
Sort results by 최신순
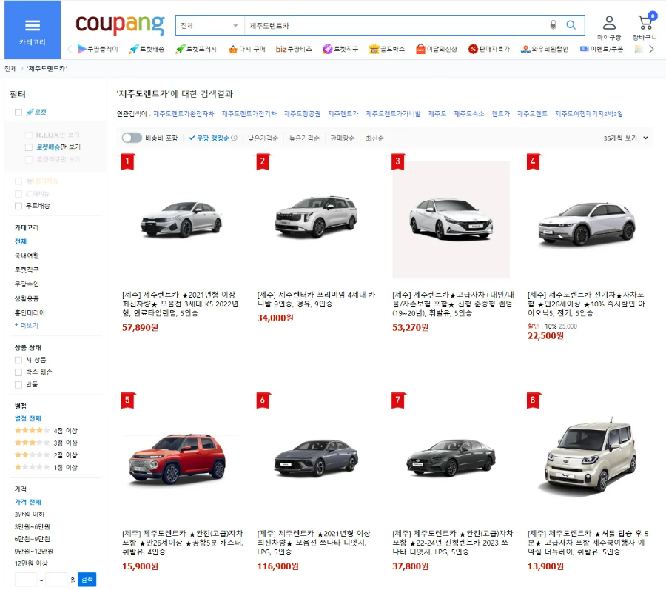pos(374,138)
